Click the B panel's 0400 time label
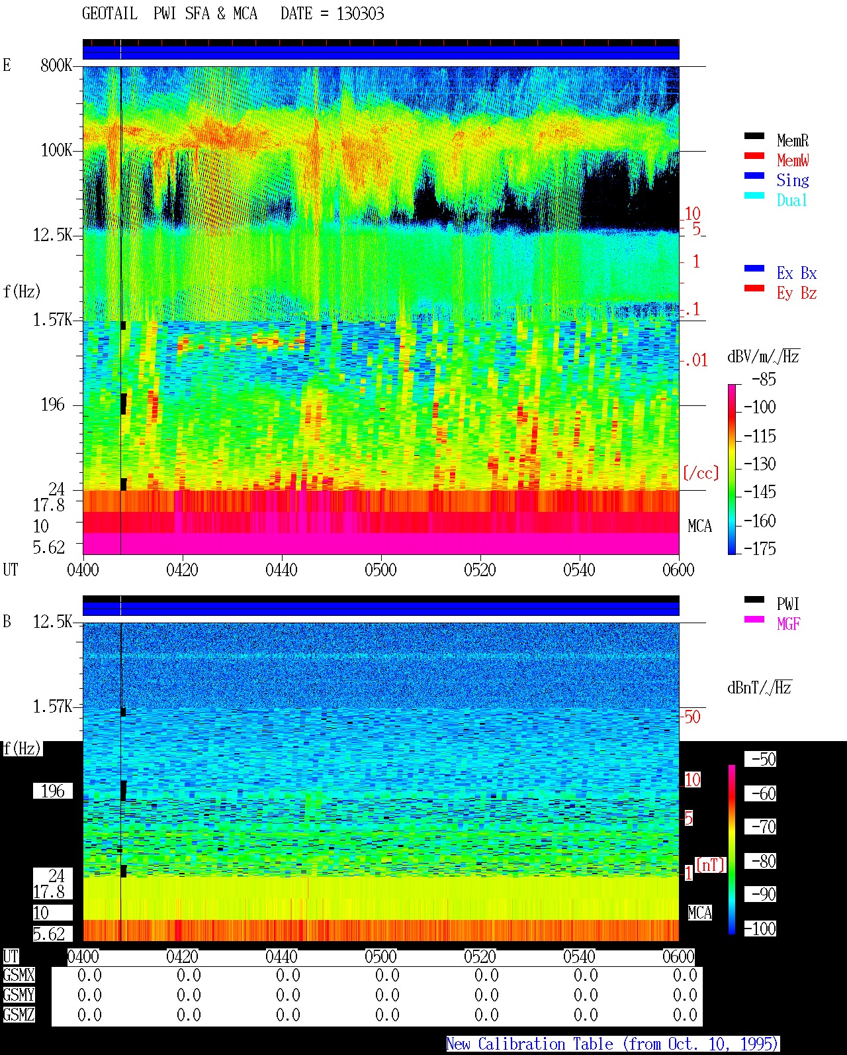Viewport: 847px width, 1055px height. (x=83, y=957)
